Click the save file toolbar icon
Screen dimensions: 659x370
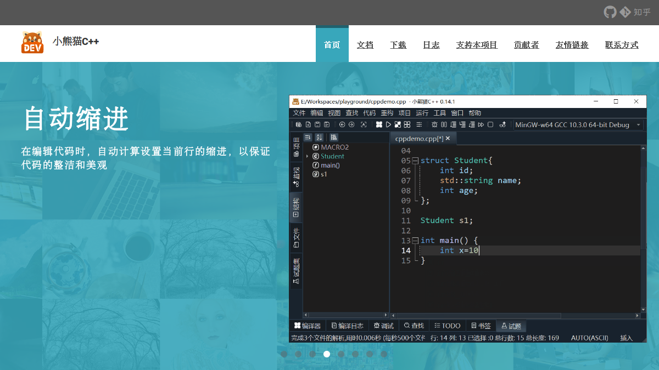pyautogui.click(x=317, y=124)
